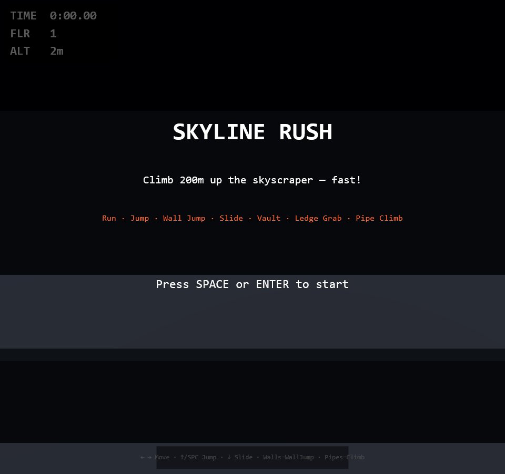
Task: Click the '← → Move' control hint
Action: click(x=155, y=457)
